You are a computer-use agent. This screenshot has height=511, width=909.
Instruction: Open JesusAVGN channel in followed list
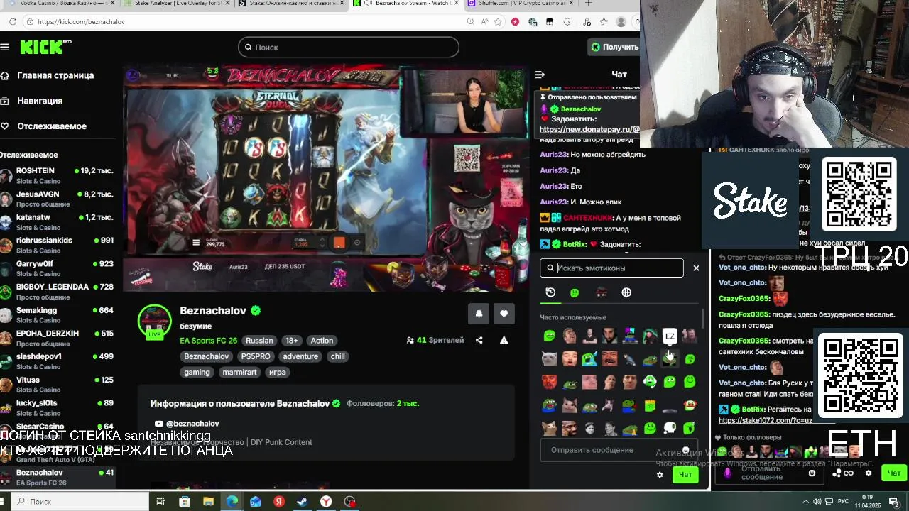(x=58, y=199)
